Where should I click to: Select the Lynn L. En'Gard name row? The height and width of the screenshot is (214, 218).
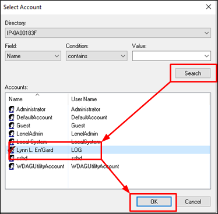click(35, 150)
